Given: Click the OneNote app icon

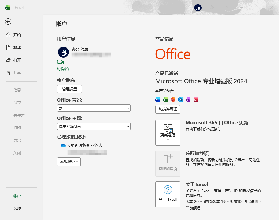Looking at the screenshot, I should tap(188, 99).
